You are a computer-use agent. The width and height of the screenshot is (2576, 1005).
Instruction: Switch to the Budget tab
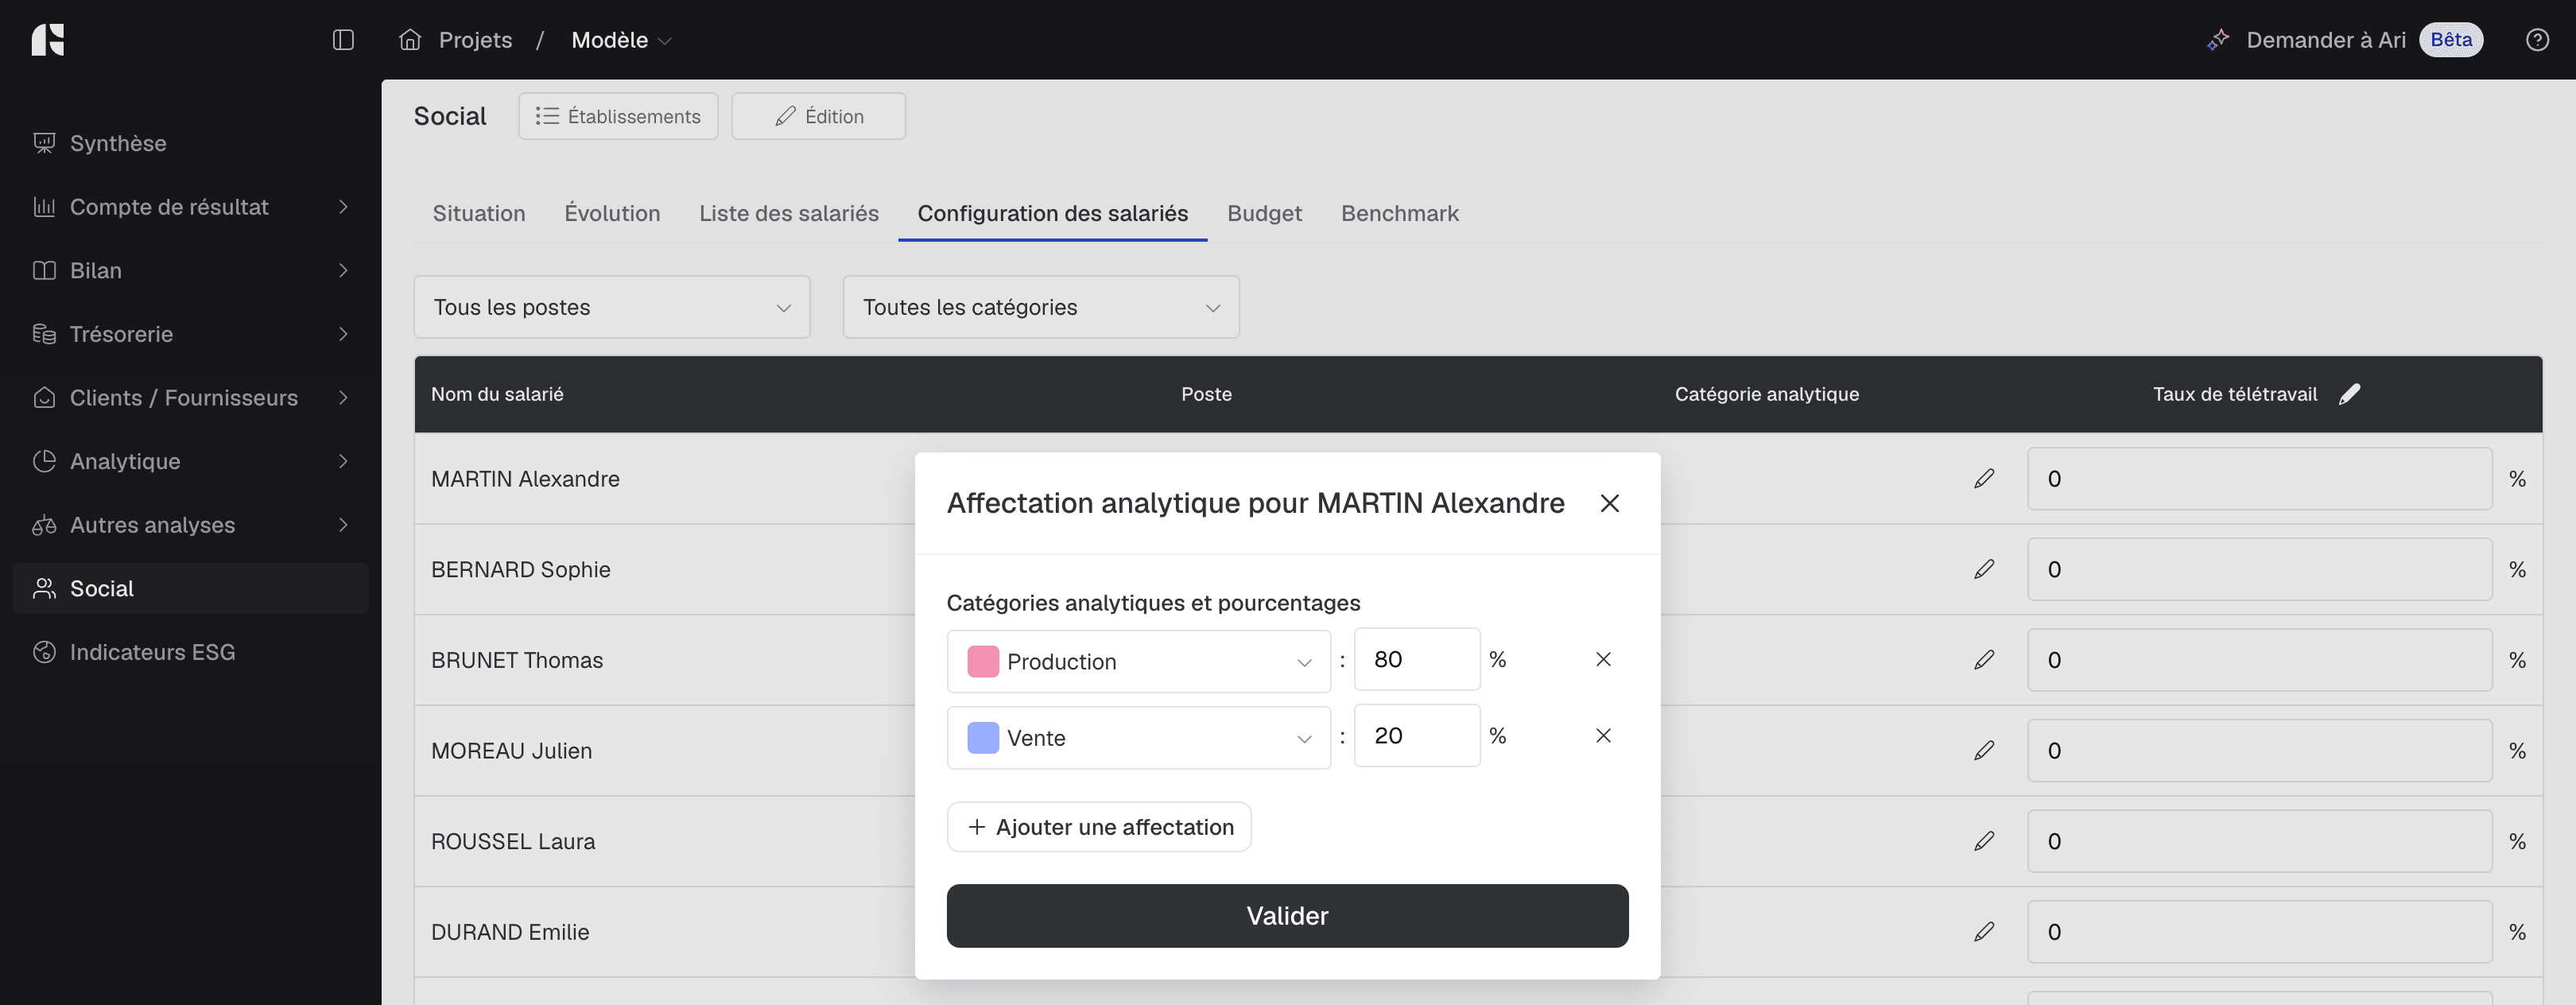[1264, 213]
